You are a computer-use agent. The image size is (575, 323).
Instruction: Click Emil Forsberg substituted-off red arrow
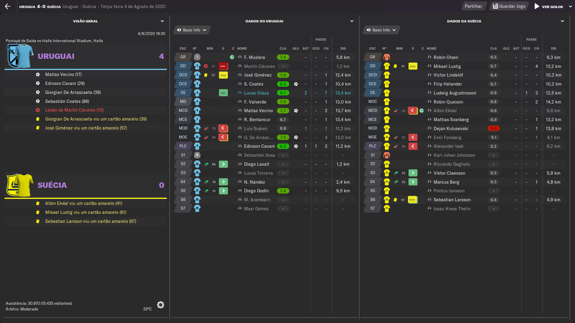coord(413,137)
